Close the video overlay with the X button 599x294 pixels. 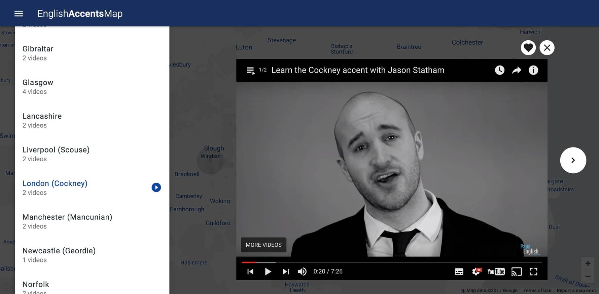[x=547, y=48]
